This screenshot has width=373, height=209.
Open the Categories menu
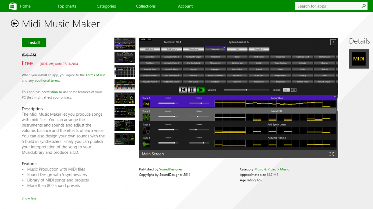click(x=106, y=6)
